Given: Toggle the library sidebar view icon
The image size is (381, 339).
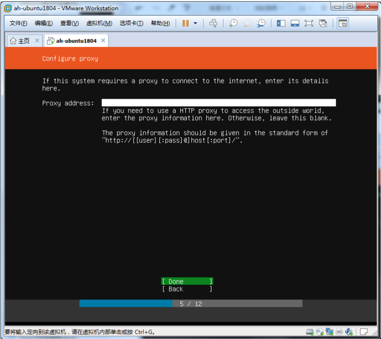Looking at the screenshot, I should click(281, 23).
